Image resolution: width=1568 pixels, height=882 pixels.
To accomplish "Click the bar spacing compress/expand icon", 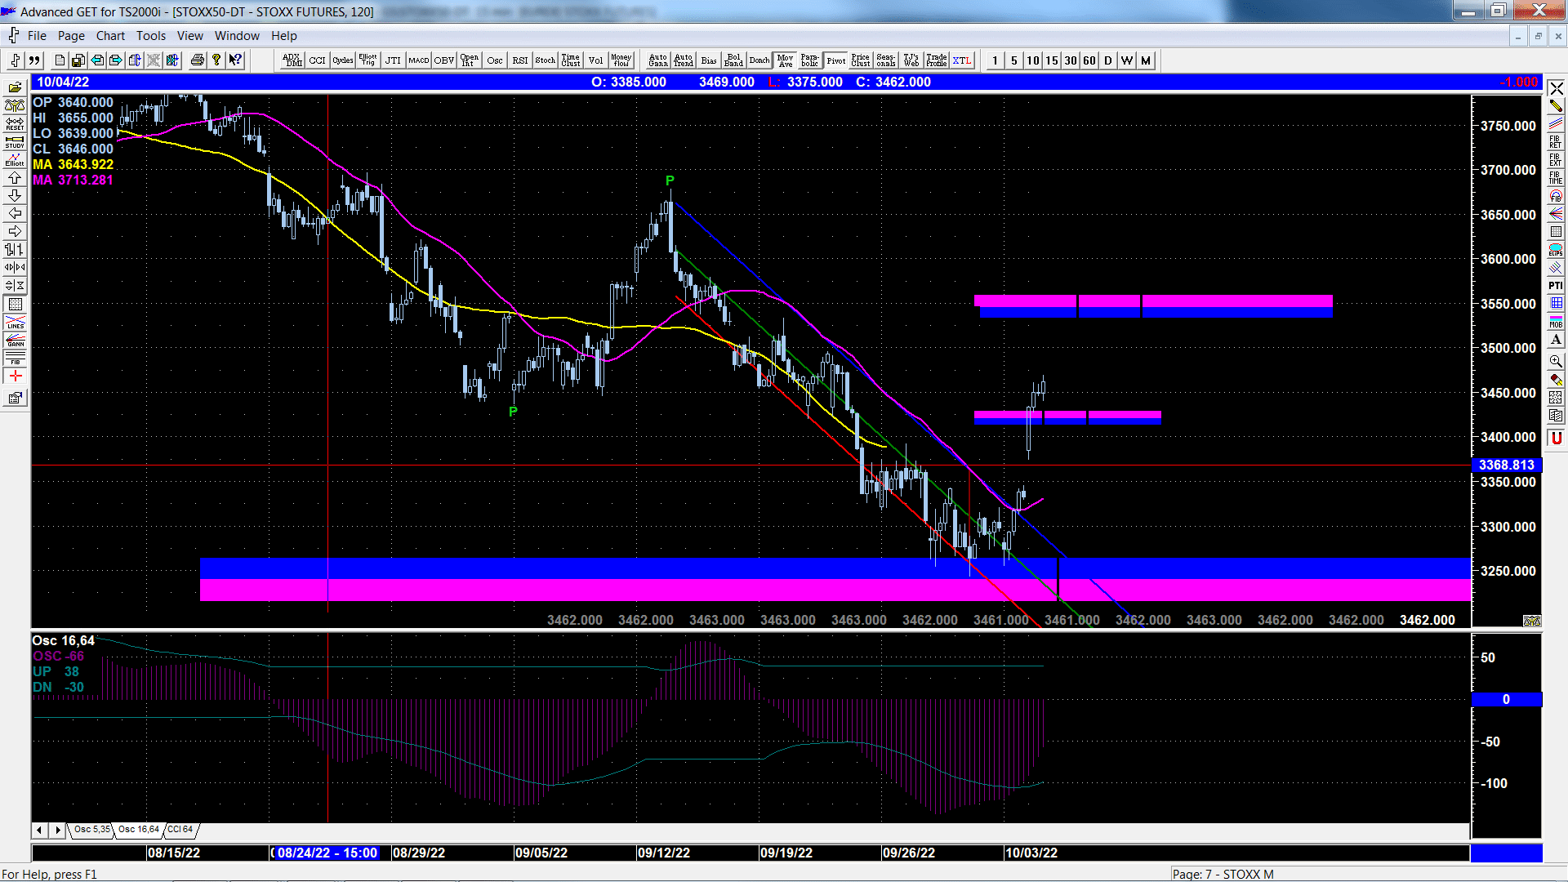I will [15, 267].
